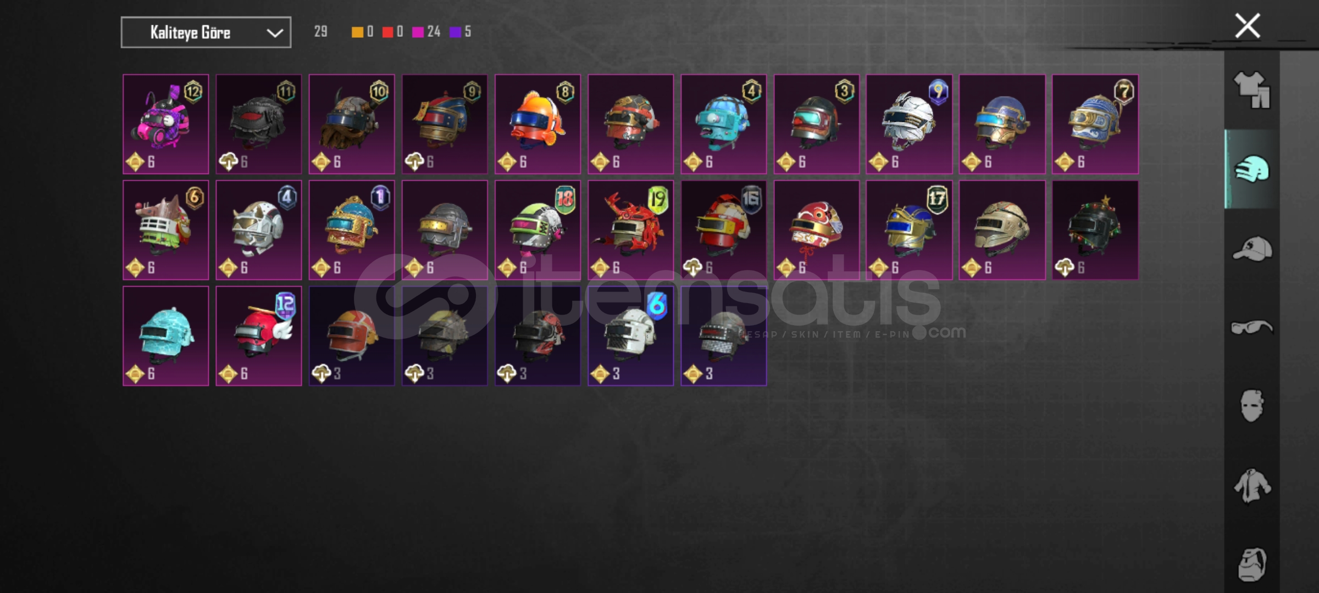Select the plain turquoise ice helmet
This screenshot has width=1319, height=593.
pyautogui.click(x=166, y=336)
